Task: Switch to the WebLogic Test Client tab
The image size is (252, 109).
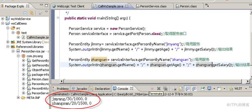Action: pos(71,6)
